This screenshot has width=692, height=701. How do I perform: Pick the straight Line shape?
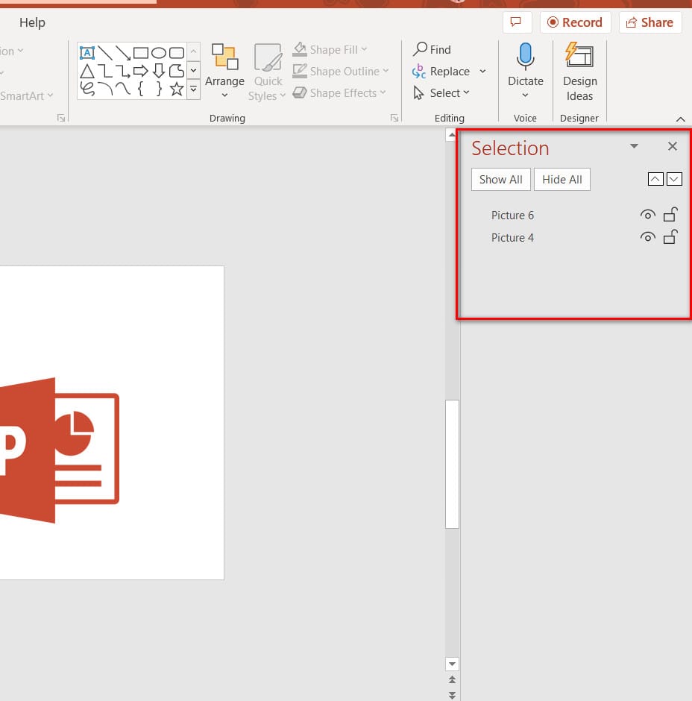105,53
